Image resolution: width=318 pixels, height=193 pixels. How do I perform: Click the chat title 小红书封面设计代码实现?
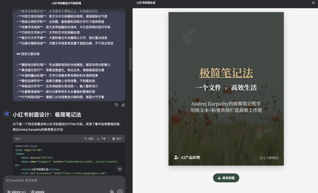66,3
